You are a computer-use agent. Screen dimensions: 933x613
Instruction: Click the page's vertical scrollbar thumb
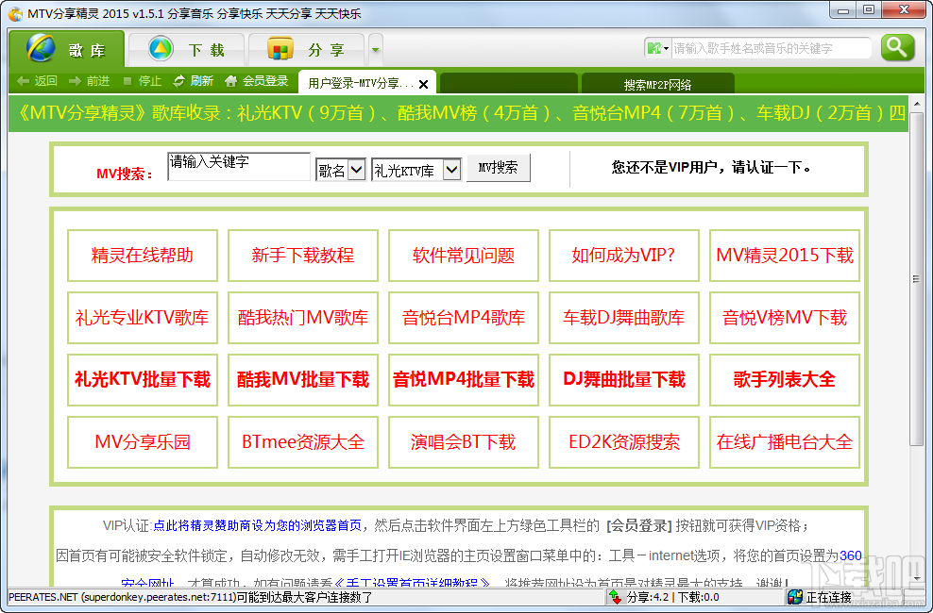pyautogui.click(x=916, y=279)
